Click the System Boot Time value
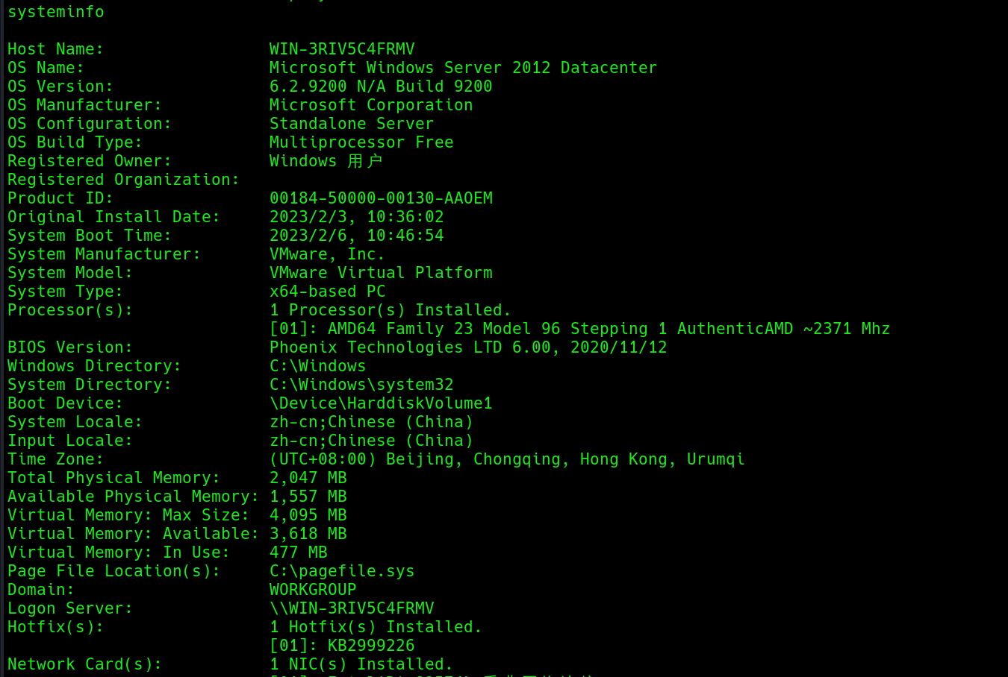The image size is (1008, 677). (x=356, y=236)
